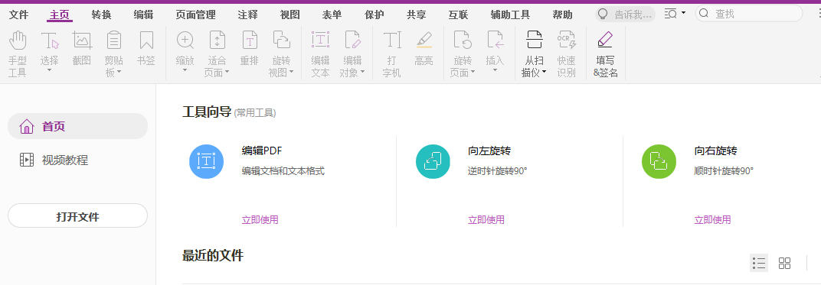Click the Rotate Pages (旋转页面) icon

pos(463,40)
